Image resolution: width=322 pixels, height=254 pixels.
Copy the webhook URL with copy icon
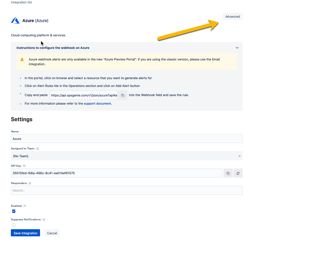[123, 95]
